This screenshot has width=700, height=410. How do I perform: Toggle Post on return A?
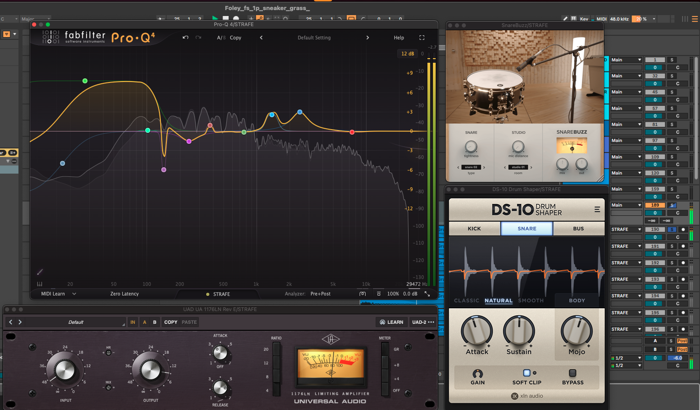click(682, 341)
